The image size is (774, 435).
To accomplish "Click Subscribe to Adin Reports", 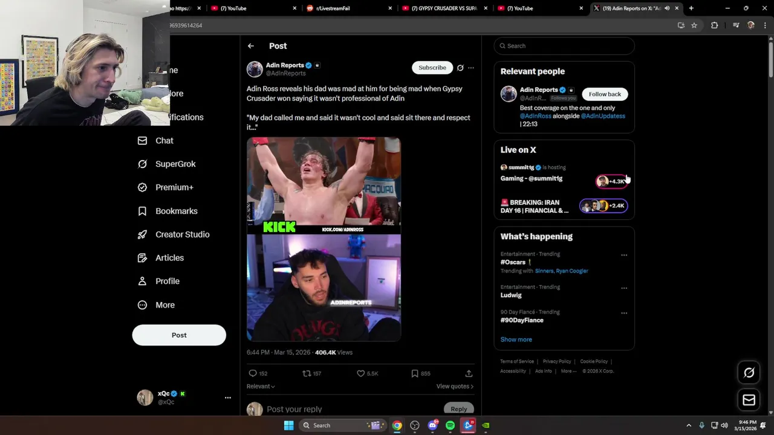I will (x=432, y=68).
